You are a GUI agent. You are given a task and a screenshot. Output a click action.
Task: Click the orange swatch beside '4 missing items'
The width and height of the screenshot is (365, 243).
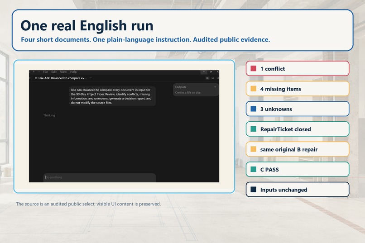click(x=254, y=89)
